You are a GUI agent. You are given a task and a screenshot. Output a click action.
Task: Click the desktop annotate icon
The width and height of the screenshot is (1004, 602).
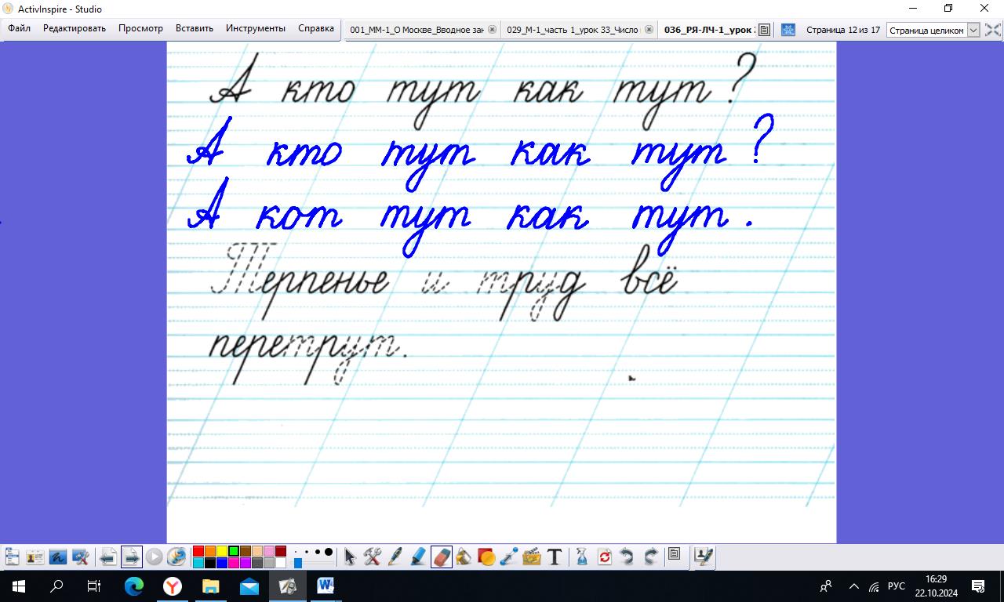point(58,557)
